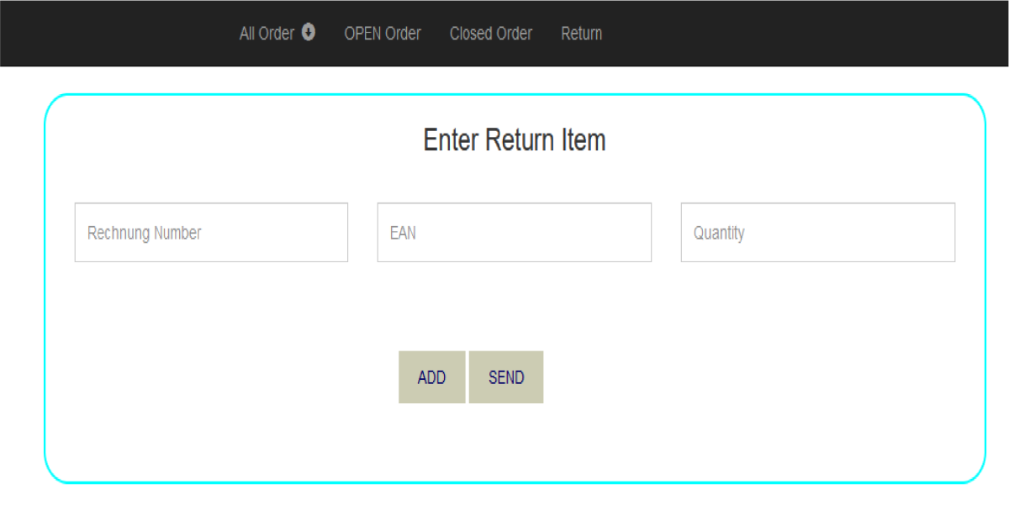The width and height of the screenshot is (1009, 521).
Task: Click the "Rechnung Number" placeholder text
Action: (144, 233)
